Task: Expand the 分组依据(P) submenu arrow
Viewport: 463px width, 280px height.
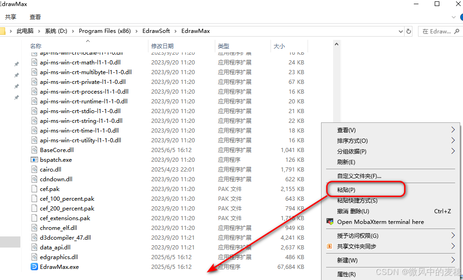Action: click(453, 151)
